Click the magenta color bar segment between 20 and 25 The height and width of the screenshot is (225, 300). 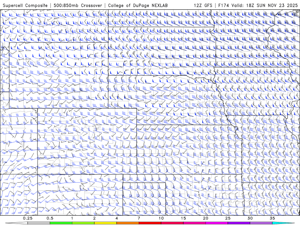(217, 223)
